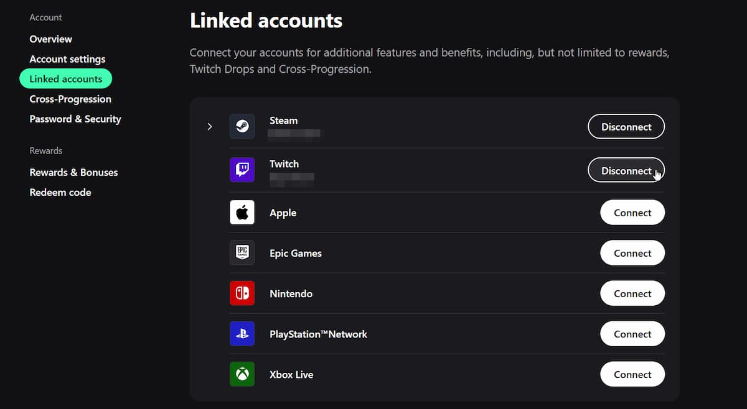Viewport: 747px width, 409px height.
Task: Click the Xbox Live logo icon
Action: (242, 374)
